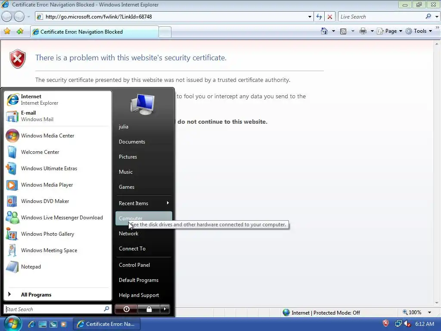441x331 pixels.
Task: Open the address bar history dropdown
Action: [x=310, y=17]
